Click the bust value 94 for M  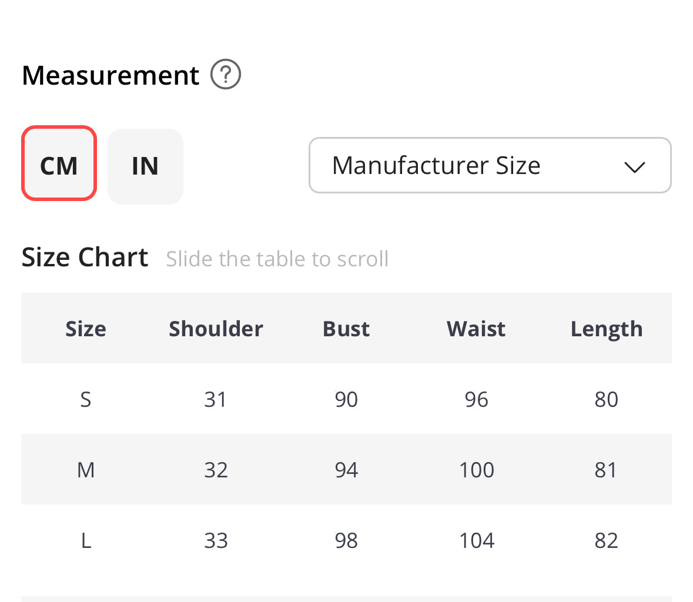click(x=346, y=470)
